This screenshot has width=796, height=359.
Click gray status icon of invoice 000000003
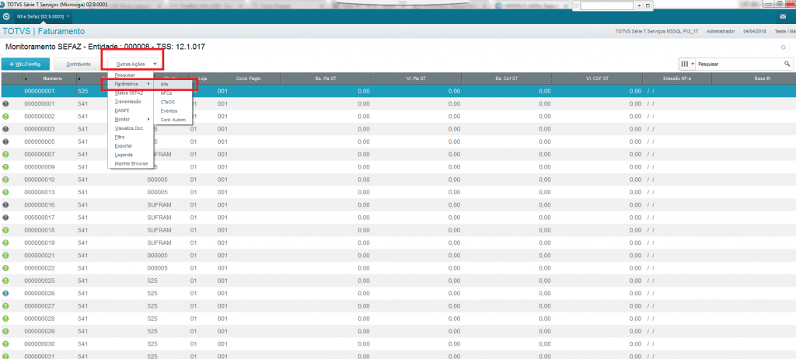pos(6,129)
